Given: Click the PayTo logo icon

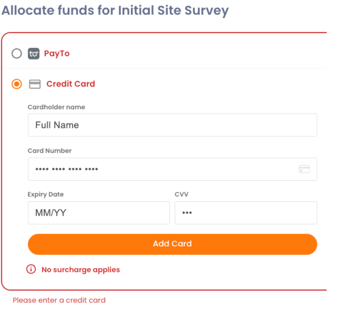Looking at the screenshot, I should [x=34, y=54].
